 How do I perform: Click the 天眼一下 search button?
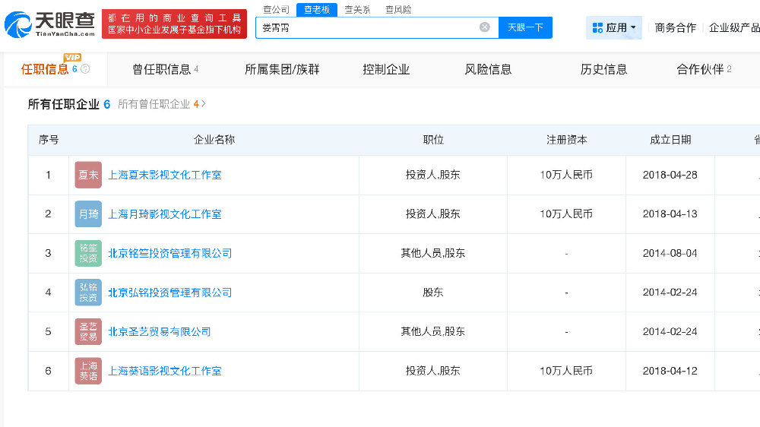coord(525,27)
